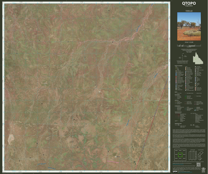
Task: Click the QTOPO title heading
Action: 189,3
